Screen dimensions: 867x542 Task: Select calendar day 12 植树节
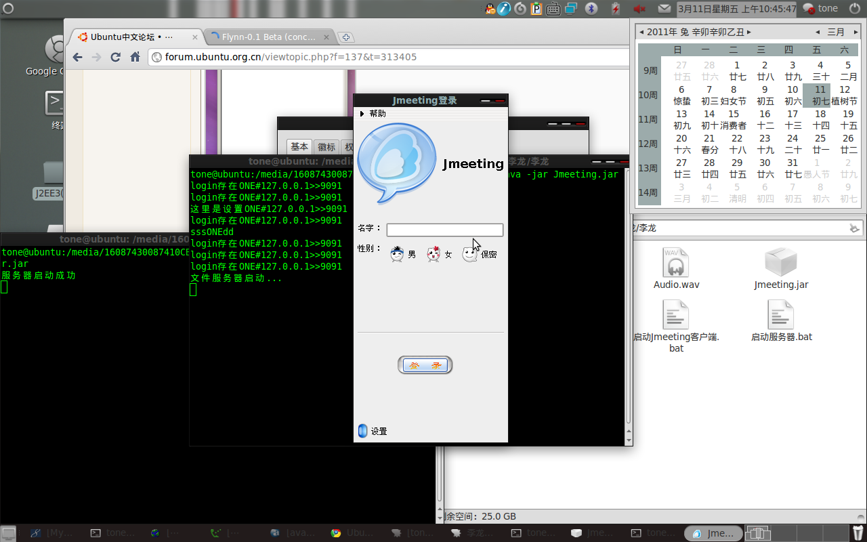(x=845, y=95)
